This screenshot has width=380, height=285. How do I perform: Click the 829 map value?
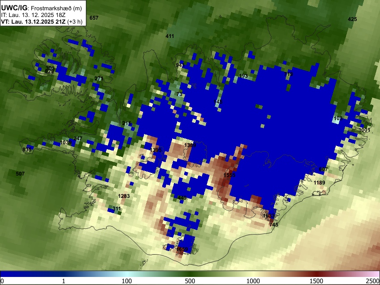(50, 71)
